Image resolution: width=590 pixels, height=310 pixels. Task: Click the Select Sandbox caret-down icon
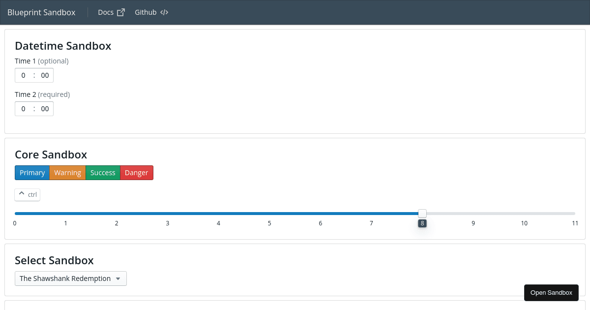pyautogui.click(x=118, y=279)
